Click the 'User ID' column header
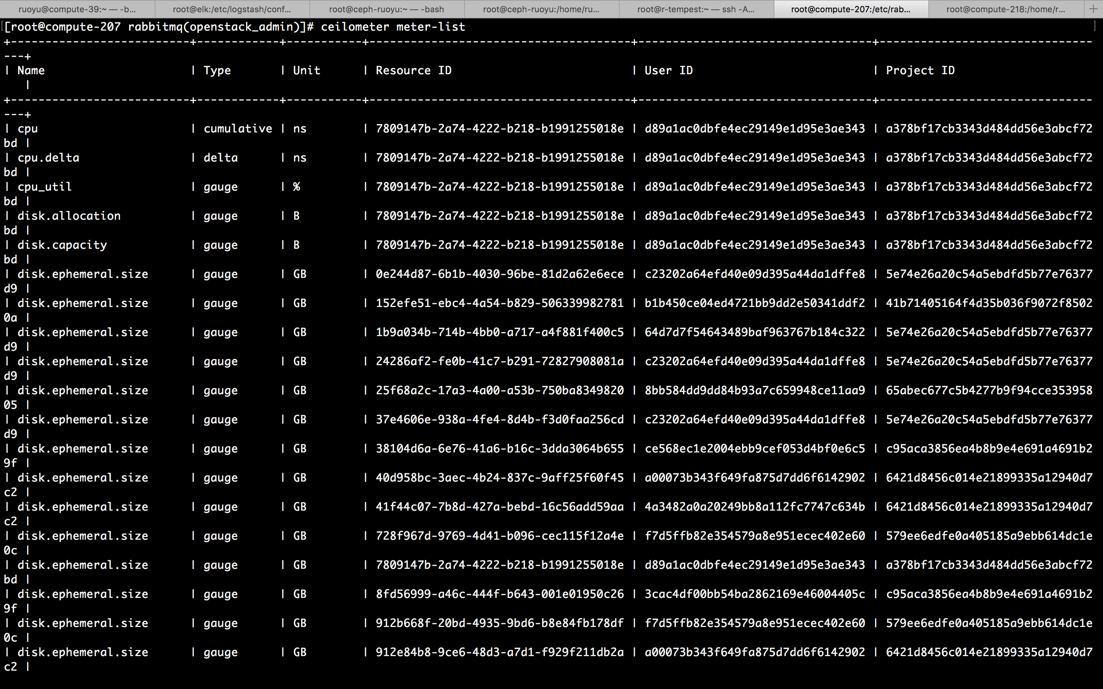 [x=669, y=71]
